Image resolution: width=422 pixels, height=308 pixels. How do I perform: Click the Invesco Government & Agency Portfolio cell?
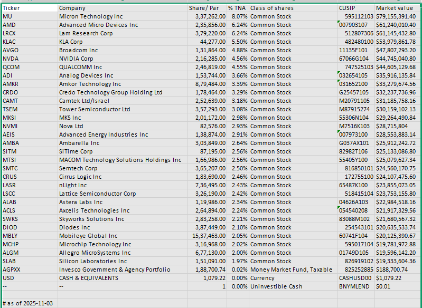click(x=121, y=269)
